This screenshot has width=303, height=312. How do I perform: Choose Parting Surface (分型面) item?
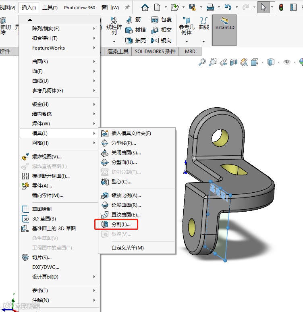pos(137,162)
